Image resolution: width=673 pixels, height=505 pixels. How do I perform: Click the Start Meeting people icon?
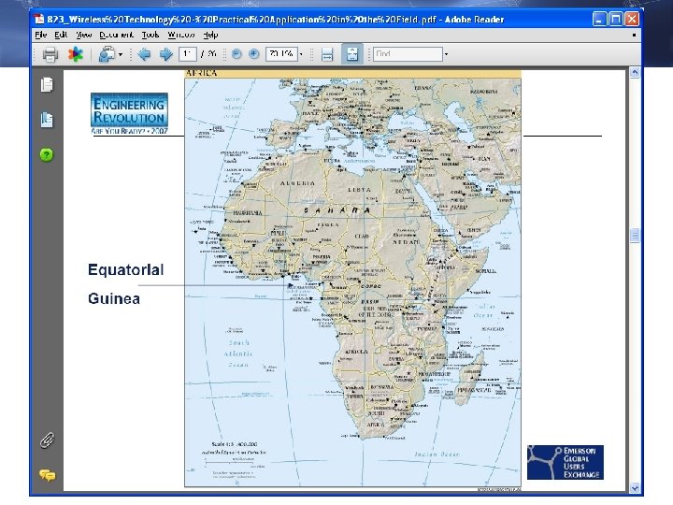(107, 54)
